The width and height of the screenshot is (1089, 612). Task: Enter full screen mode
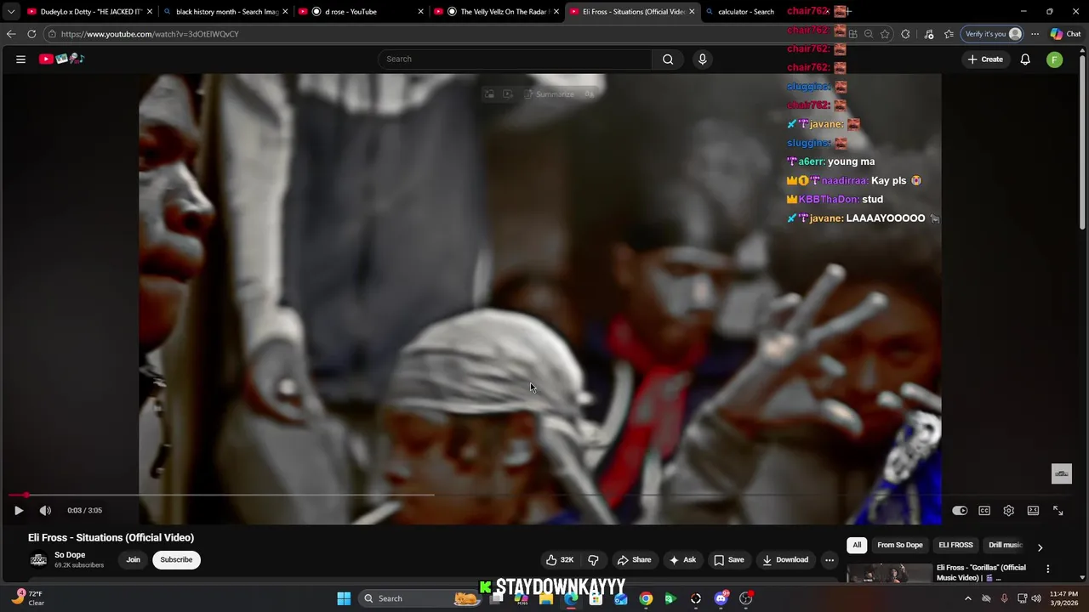[1058, 510]
